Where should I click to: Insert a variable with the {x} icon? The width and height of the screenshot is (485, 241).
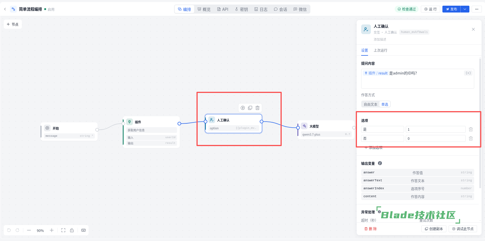[x=468, y=73]
